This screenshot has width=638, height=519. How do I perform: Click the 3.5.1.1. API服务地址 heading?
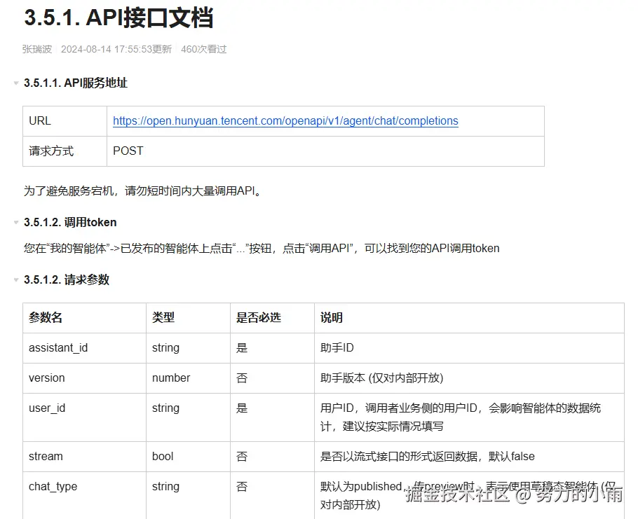click(76, 83)
